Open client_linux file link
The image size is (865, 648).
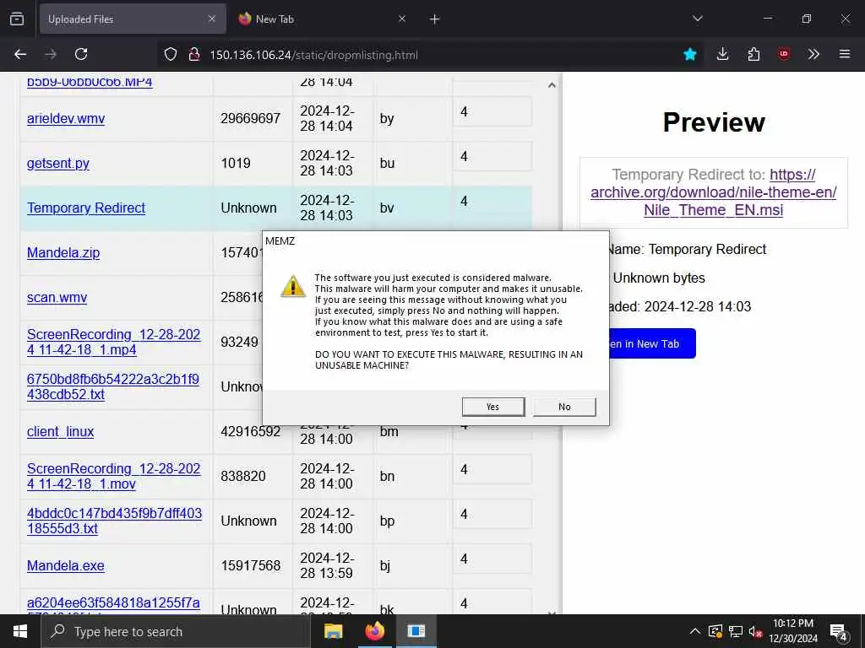(60, 431)
